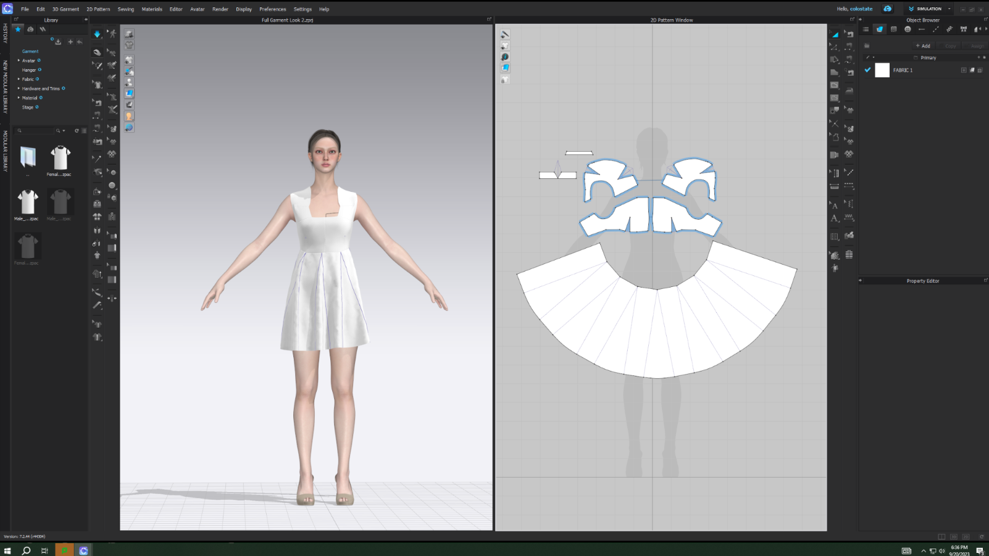The height and width of the screenshot is (556, 989).
Task: Open the 3D Garment menu
Action: pyautogui.click(x=65, y=9)
